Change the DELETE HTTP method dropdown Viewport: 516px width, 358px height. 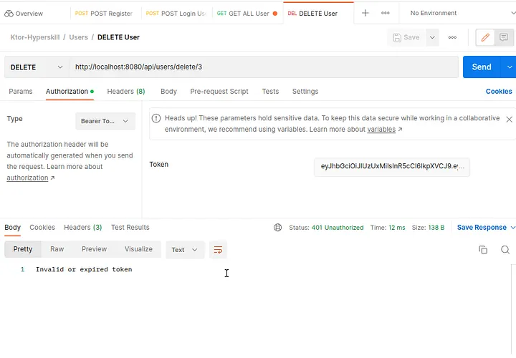pyautogui.click(x=37, y=67)
